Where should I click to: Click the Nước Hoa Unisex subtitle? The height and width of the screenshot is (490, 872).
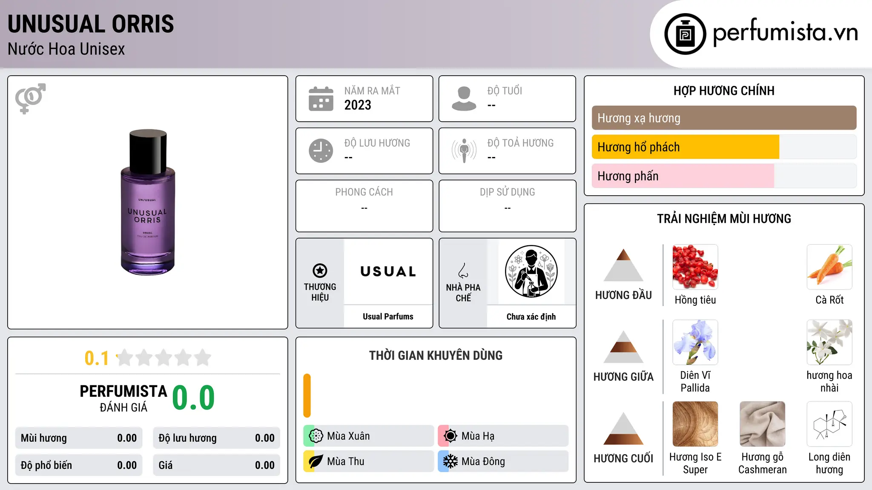pos(66,49)
